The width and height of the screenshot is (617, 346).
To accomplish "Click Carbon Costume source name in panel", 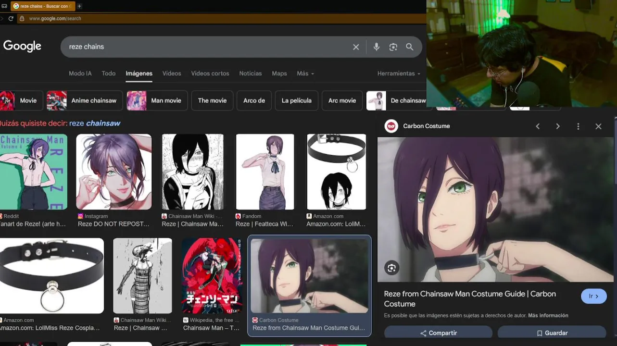I will [427, 126].
